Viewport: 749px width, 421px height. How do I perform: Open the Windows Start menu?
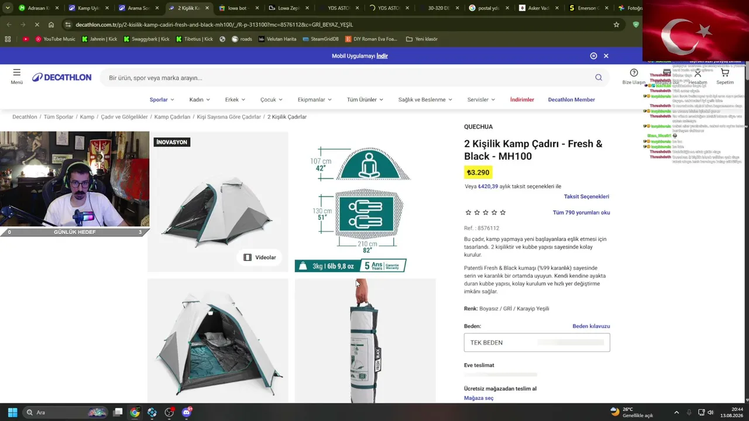[12, 412]
